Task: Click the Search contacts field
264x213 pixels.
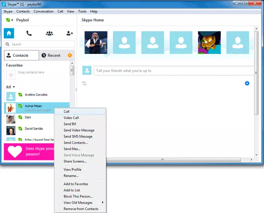Action: [39, 44]
